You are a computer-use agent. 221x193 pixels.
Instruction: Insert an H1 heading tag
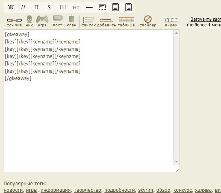pyautogui.click(x=63, y=7)
